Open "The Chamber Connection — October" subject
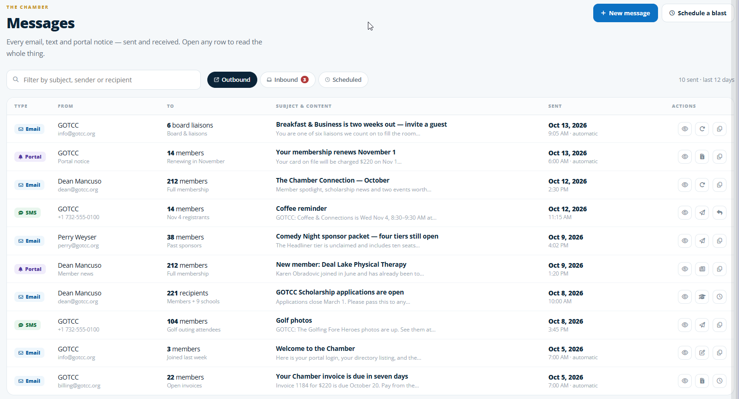The width and height of the screenshot is (739, 399). [332, 180]
